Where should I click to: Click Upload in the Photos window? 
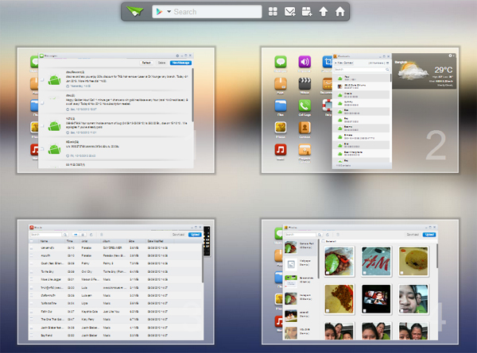(x=429, y=234)
